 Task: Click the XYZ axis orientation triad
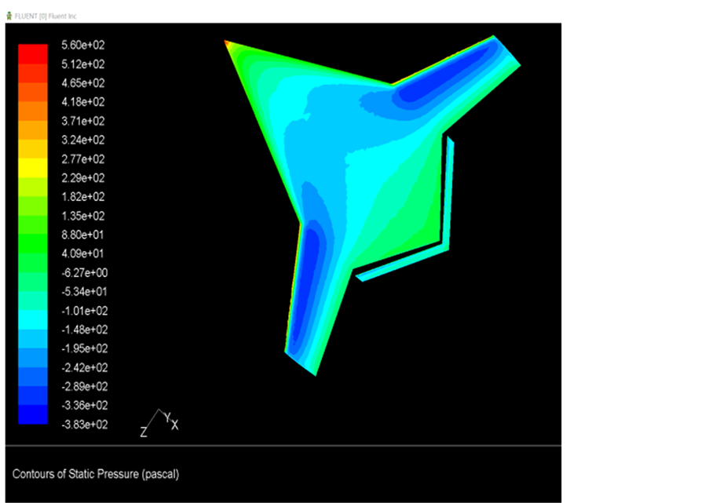tap(159, 422)
